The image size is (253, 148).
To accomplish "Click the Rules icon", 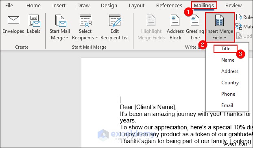I will click(239, 17).
